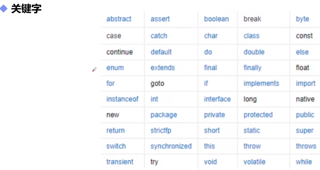Screen dimensions: 320x170
Task: Click the blue diamond bullet beside 关键字
Action: 4,9
